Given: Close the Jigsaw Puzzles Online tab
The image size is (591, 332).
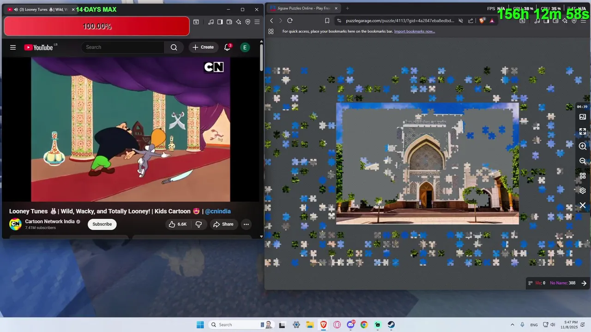Looking at the screenshot, I should (x=337, y=8).
